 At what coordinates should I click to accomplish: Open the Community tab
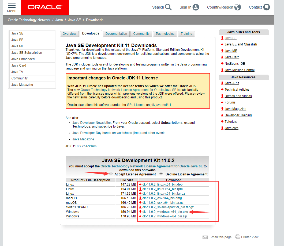click(141, 34)
